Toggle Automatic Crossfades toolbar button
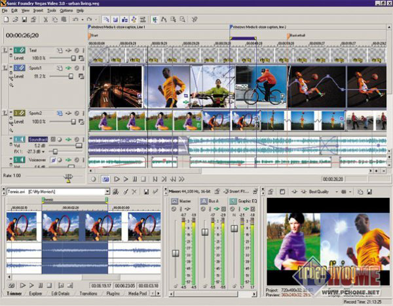Screen dimensions: 393x306 115,20
